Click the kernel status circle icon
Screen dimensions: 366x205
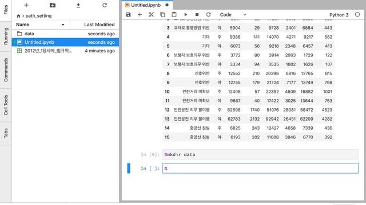click(357, 14)
